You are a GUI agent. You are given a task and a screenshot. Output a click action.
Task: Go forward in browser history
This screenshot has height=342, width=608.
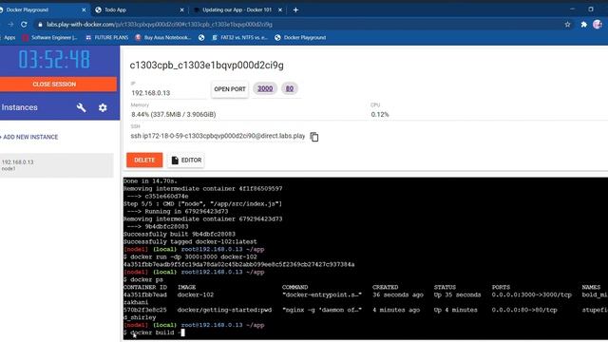click(10, 25)
